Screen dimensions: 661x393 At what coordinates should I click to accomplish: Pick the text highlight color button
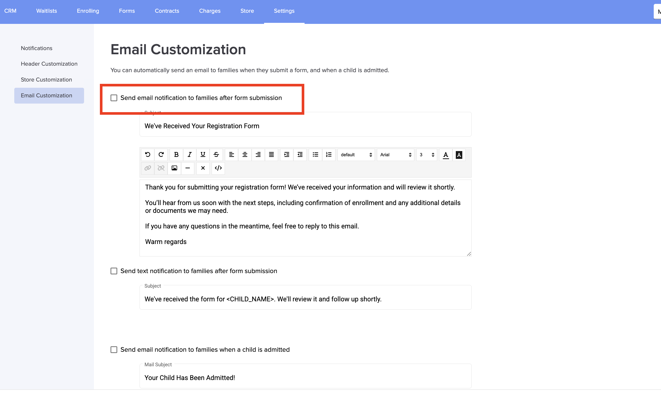point(459,155)
